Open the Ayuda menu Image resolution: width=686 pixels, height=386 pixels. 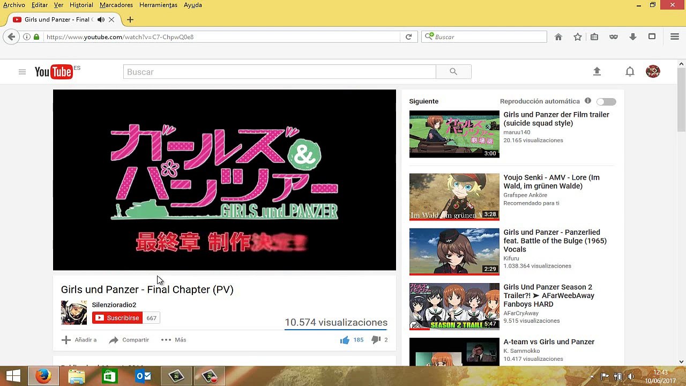click(x=193, y=5)
